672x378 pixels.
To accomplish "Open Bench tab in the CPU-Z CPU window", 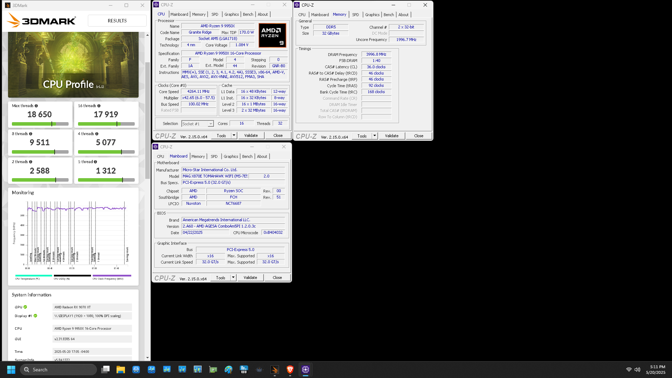I will 248,14.
